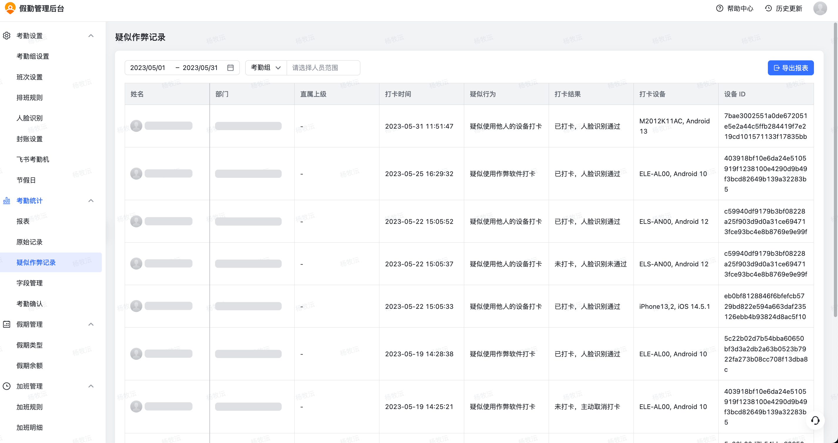Click the 加班管理 clock icon
The image size is (838, 443).
coord(6,386)
